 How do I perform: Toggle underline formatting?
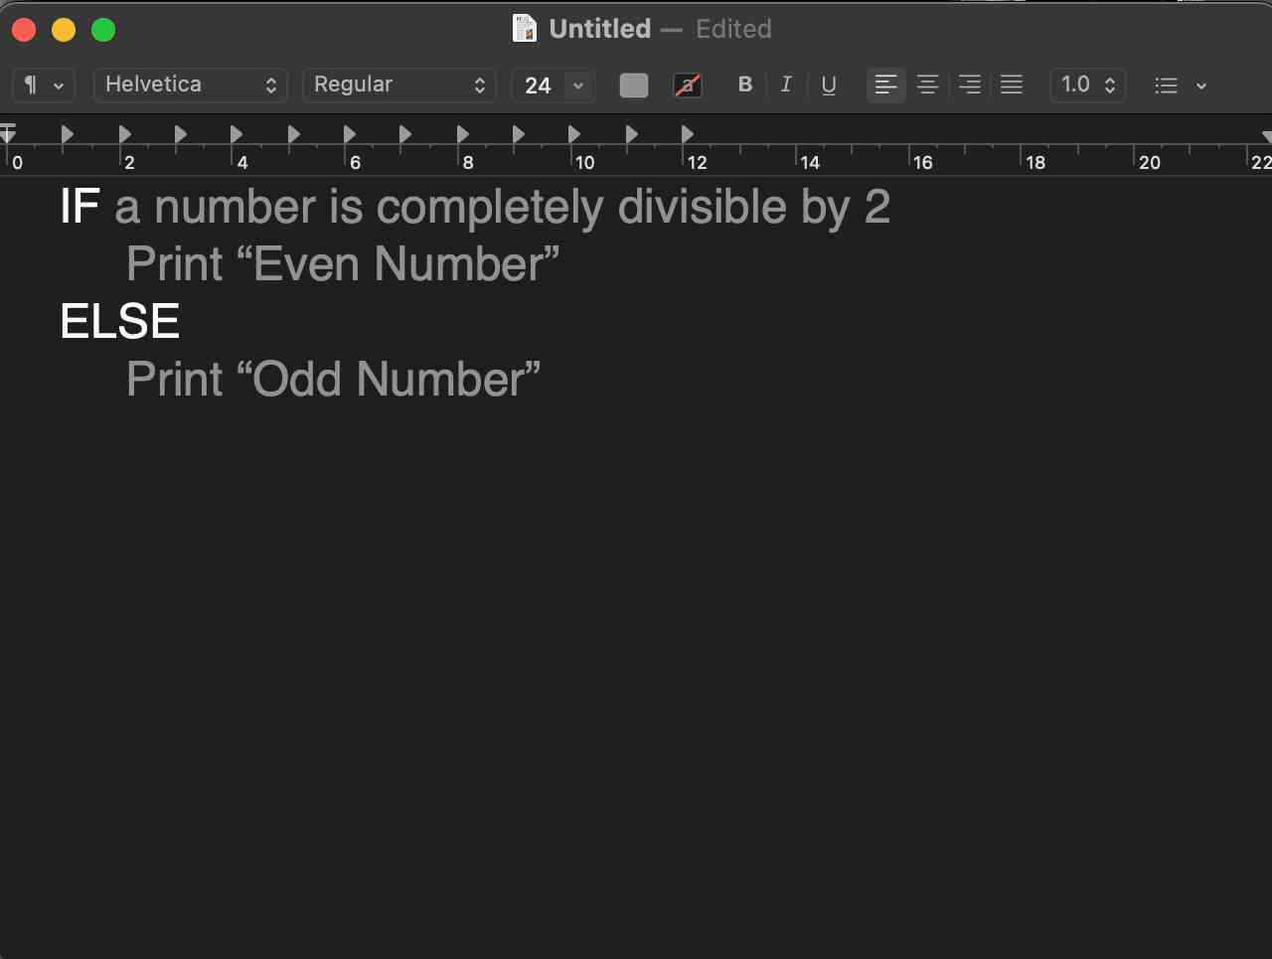click(829, 85)
